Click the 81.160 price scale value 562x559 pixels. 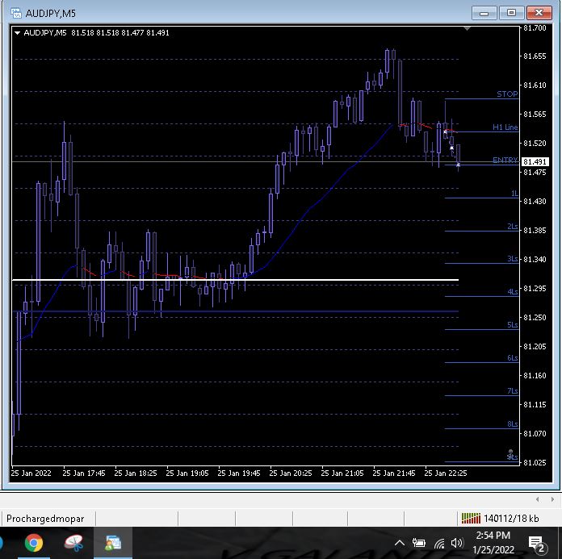point(535,375)
